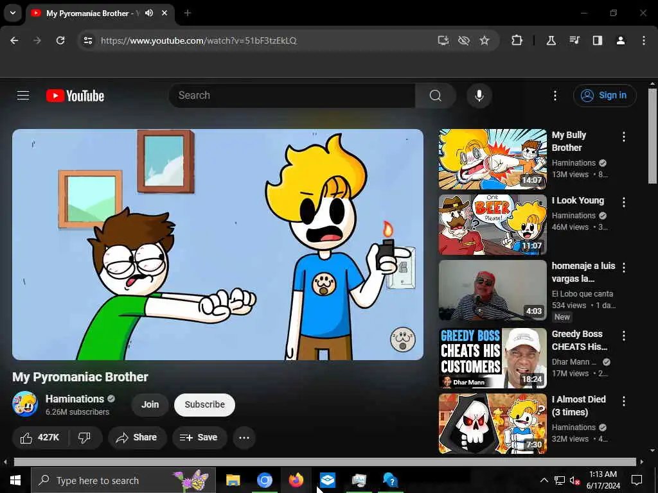The image size is (658, 493).
Task: Open the YouTube guide hamburger menu
Action: [x=23, y=96]
